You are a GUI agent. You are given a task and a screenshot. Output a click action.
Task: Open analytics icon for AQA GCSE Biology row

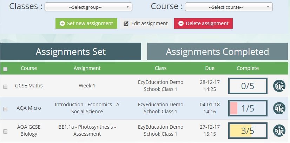(x=279, y=131)
